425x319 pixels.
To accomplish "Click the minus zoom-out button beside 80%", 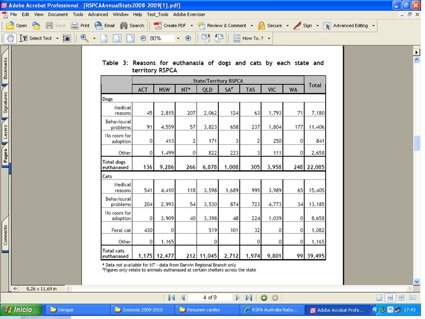I will [x=143, y=38].
